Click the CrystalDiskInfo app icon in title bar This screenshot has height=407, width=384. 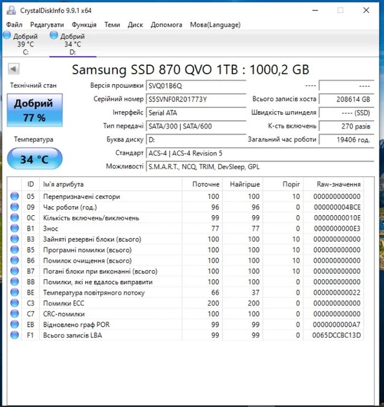[11, 10]
